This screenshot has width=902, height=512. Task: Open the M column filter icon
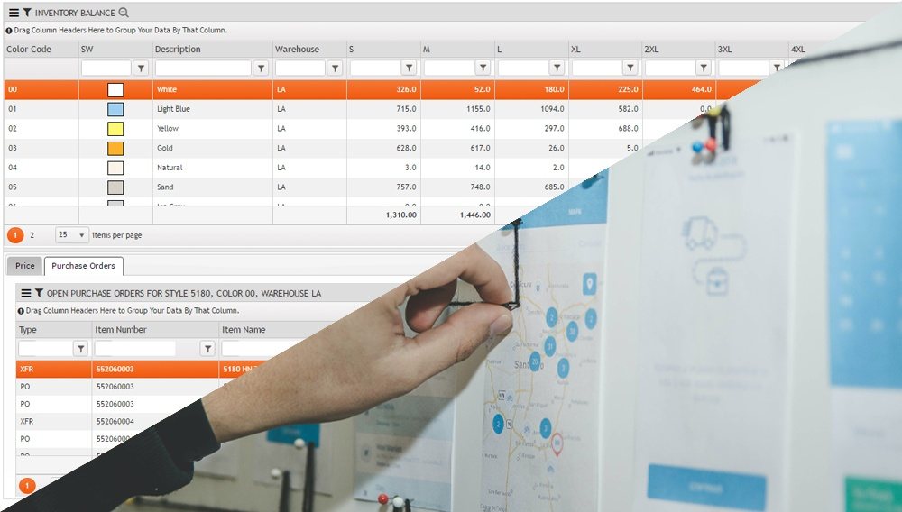pyautogui.click(x=483, y=69)
